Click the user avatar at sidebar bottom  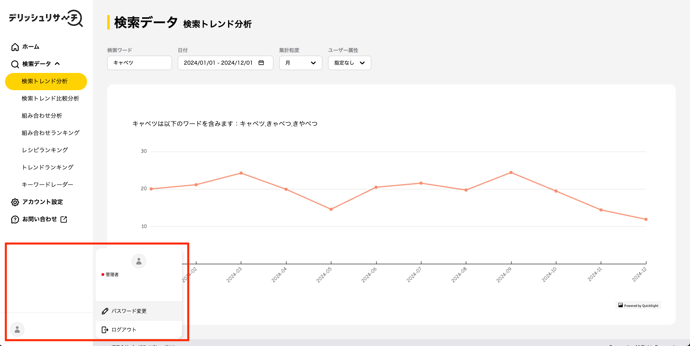click(x=17, y=329)
